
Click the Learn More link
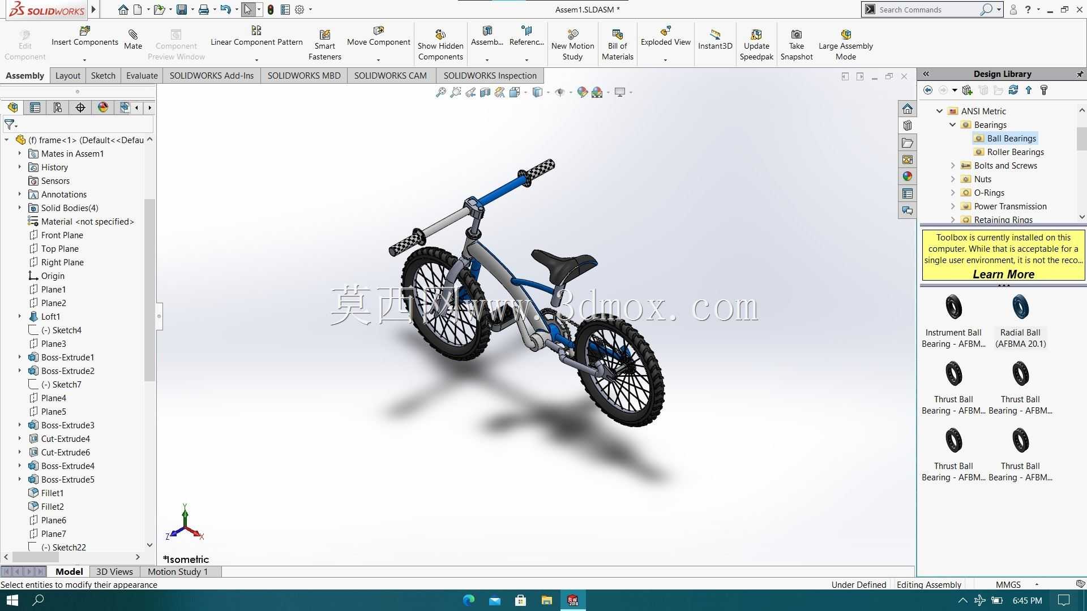[x=1004, y=274]
